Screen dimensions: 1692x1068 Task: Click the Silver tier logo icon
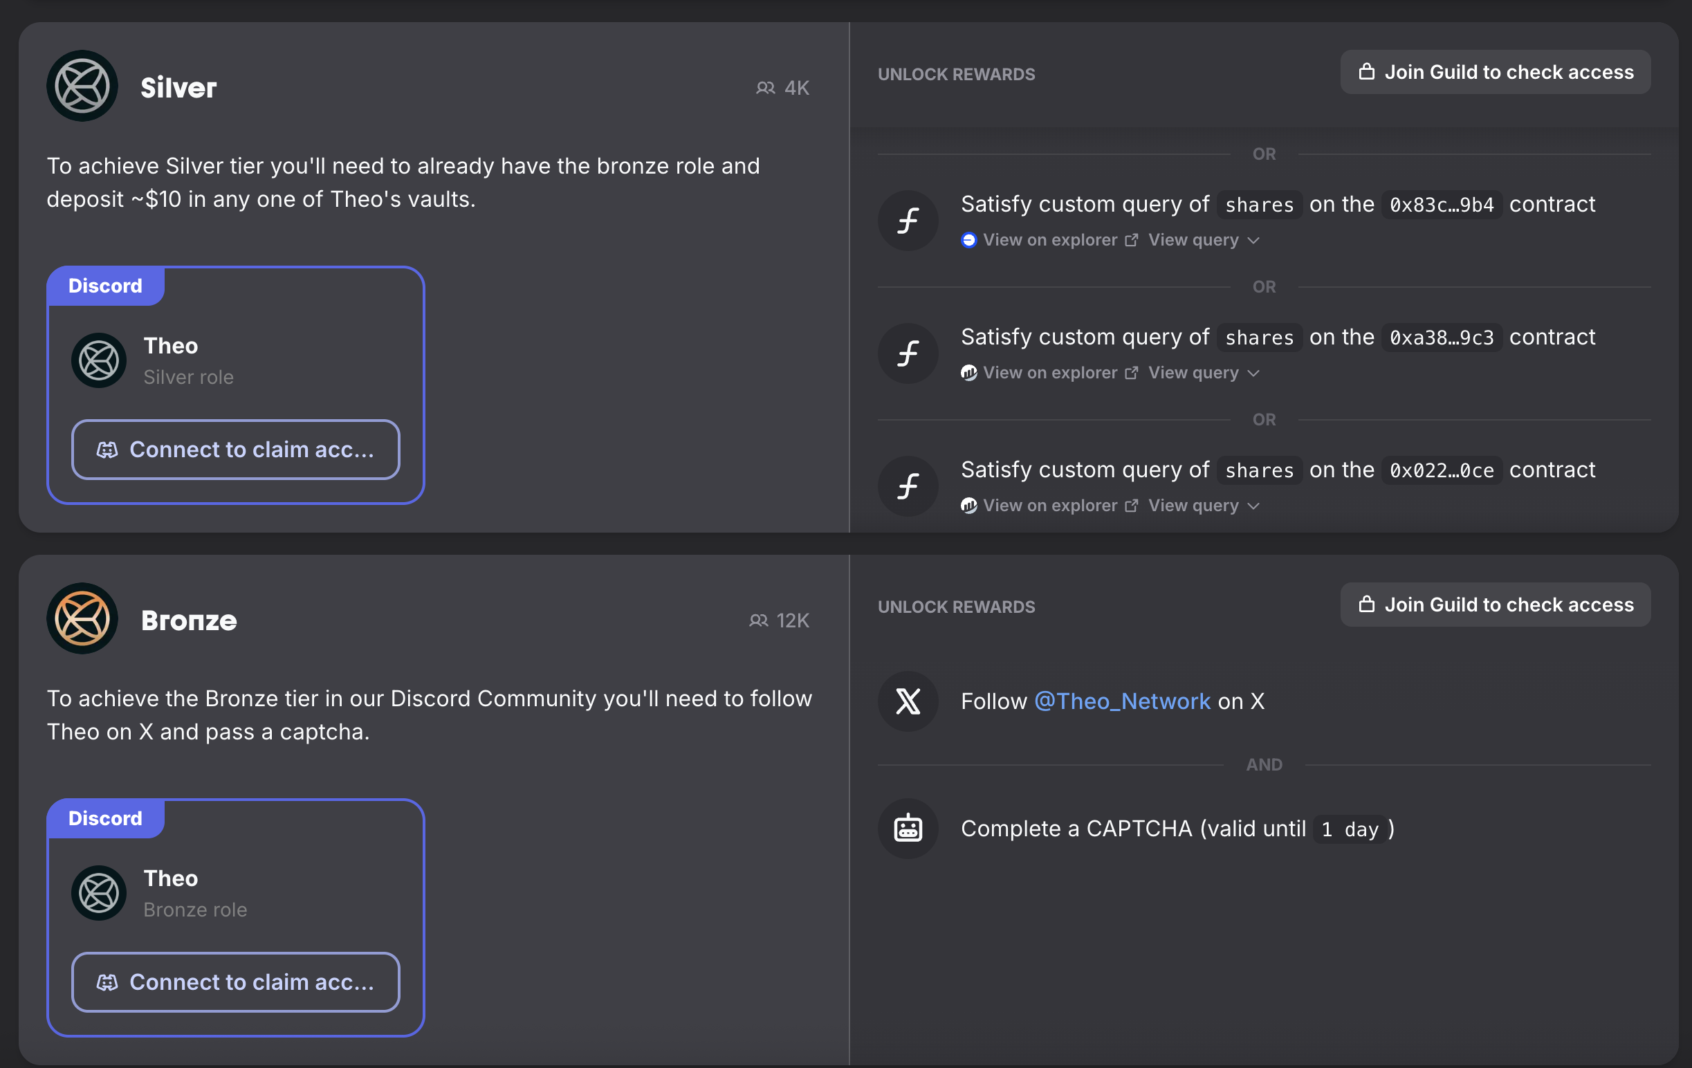[x=82, y=86]
